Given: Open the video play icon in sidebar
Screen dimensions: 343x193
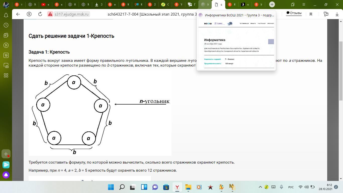Looking at the screenshot, I should point(6,45).
